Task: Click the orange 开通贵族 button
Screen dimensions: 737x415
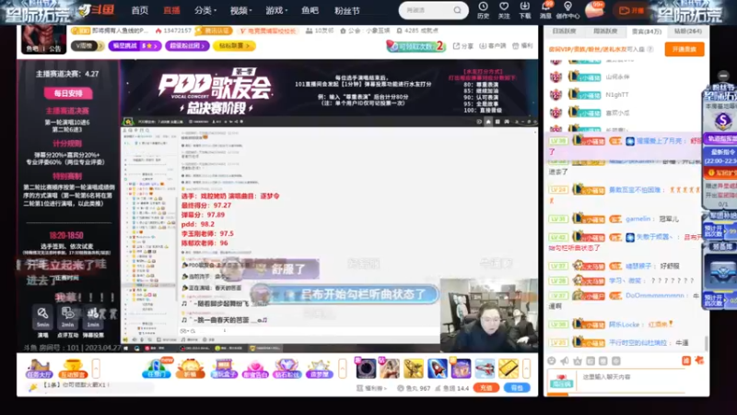Action: 684,49
